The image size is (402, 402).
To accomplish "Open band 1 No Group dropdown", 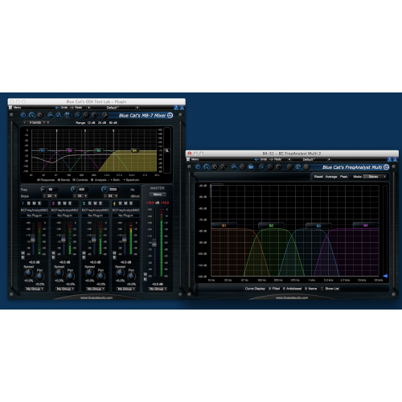I will pos(35,289).
